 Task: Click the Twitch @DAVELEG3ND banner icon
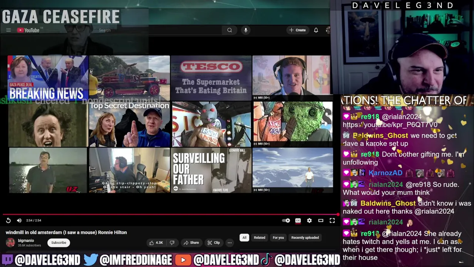(x=7, y=260)
